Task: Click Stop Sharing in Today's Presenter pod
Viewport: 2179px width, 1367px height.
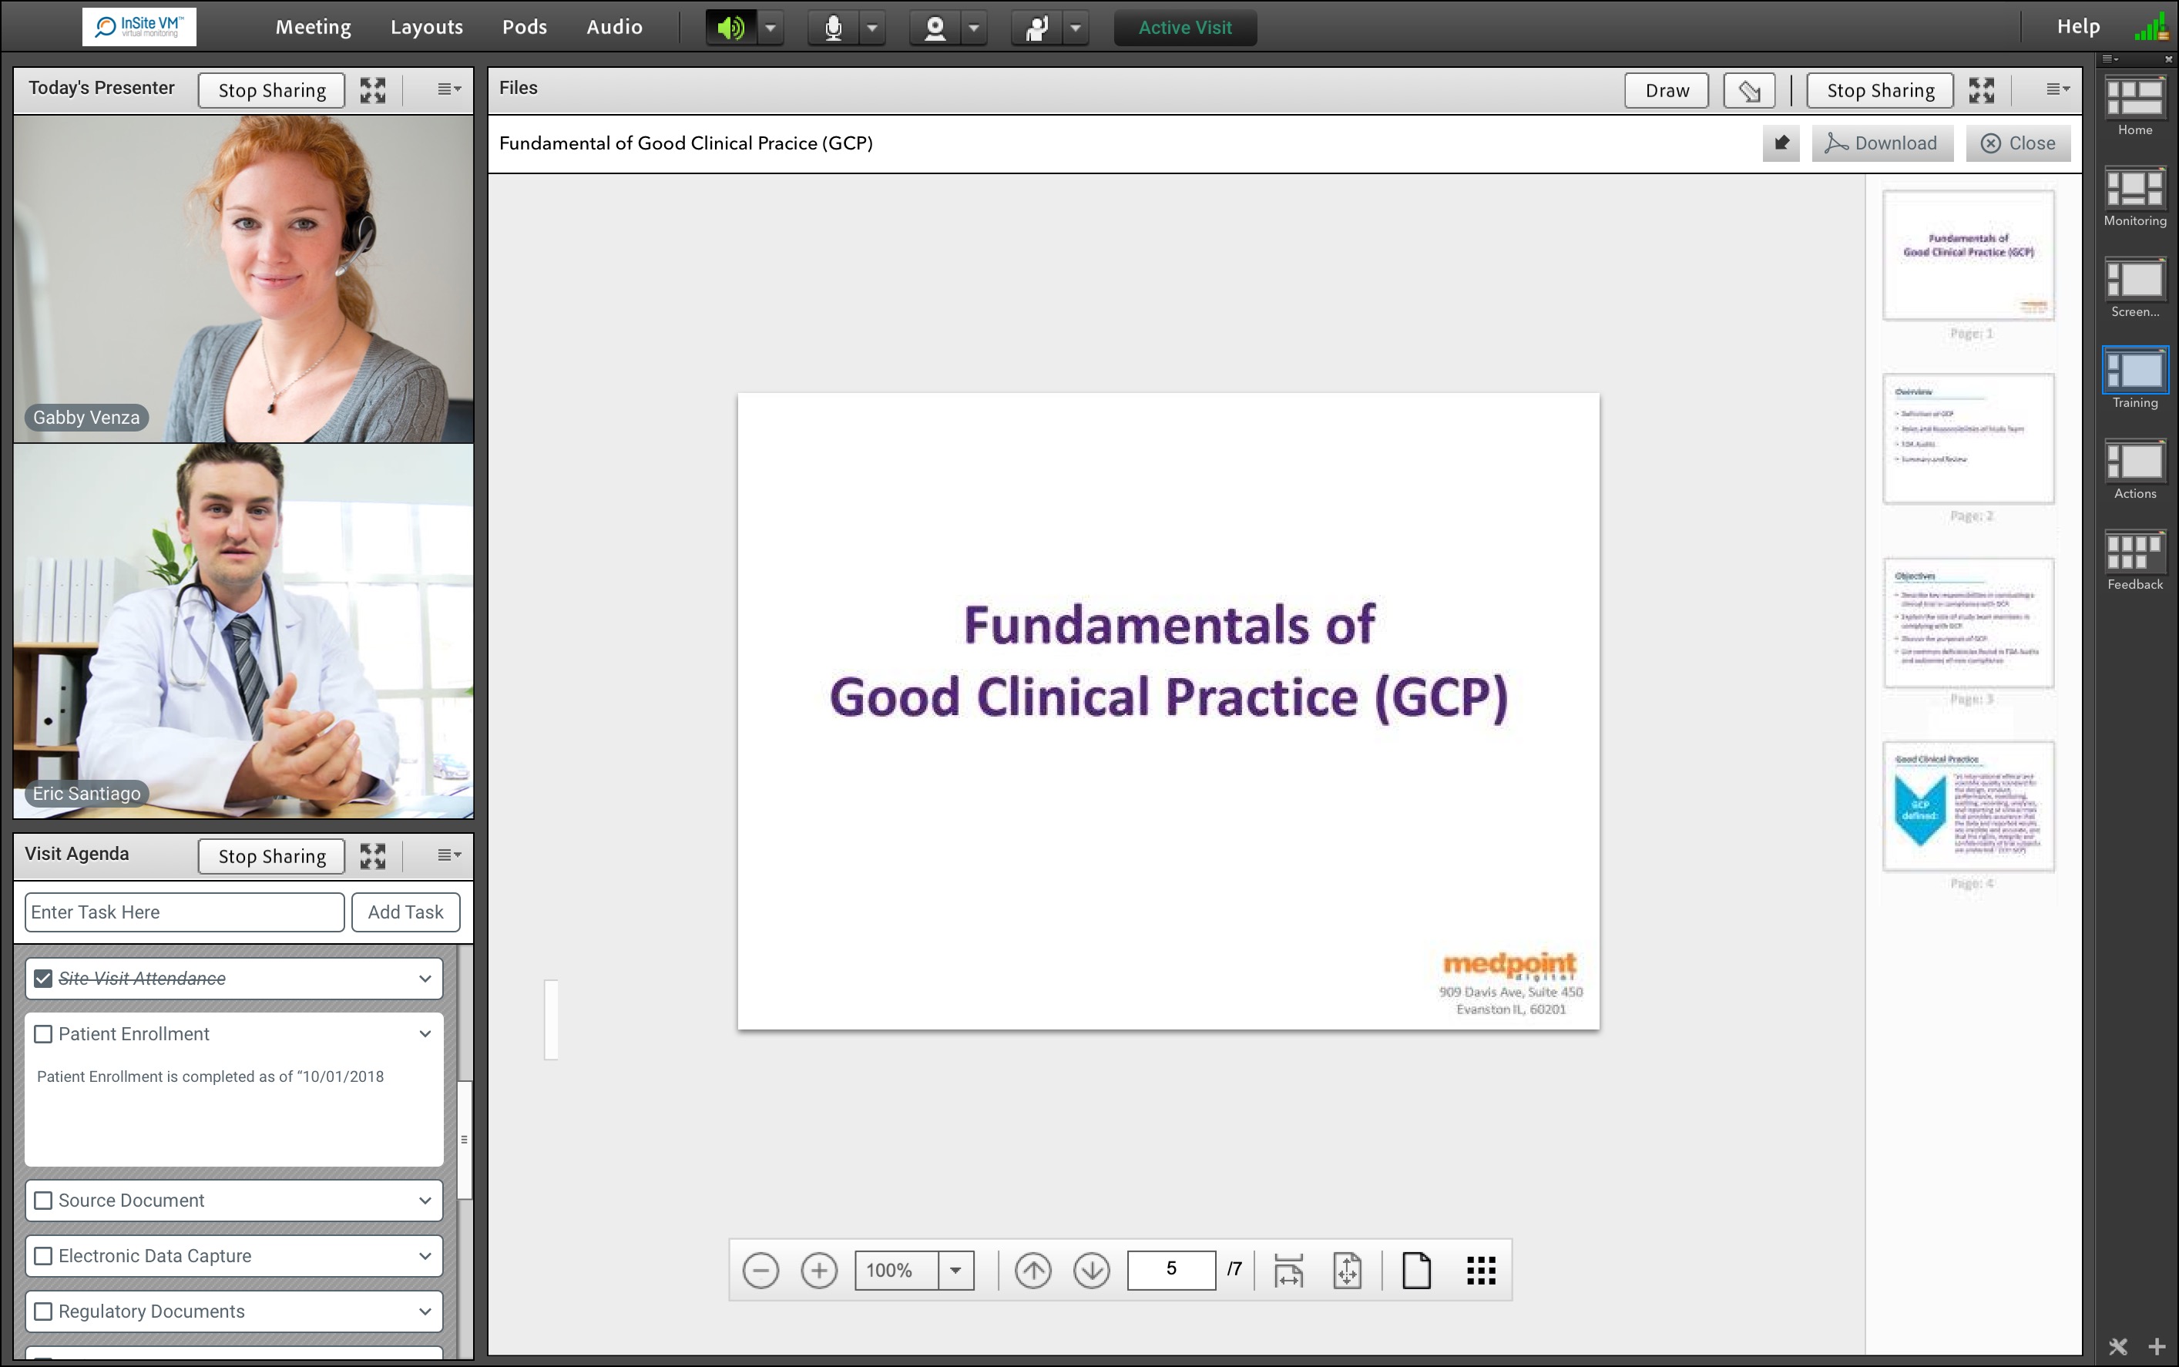Action: (x=271, y=90)
